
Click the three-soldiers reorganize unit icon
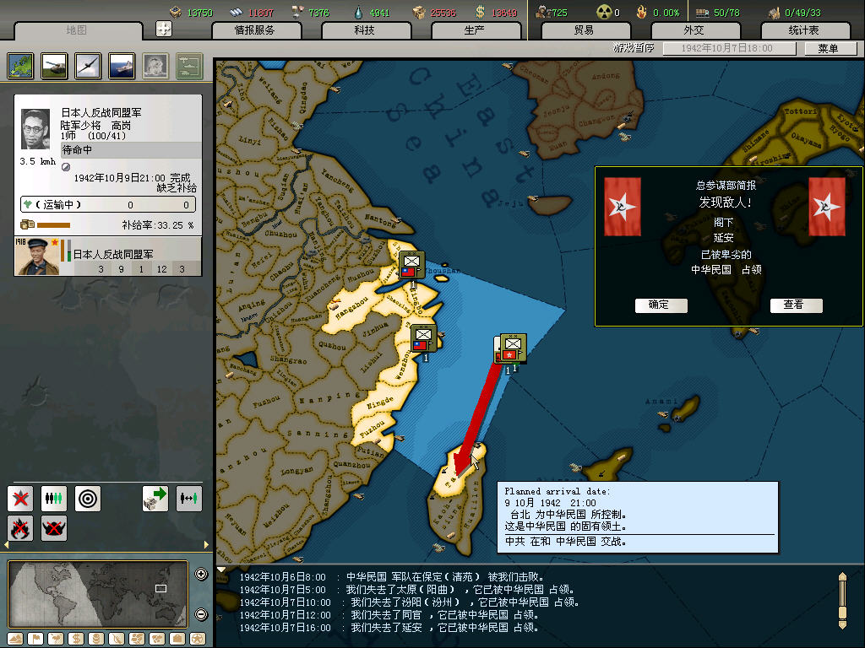54,498
